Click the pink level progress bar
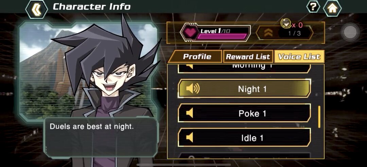The height and width of the screenshot is (167, 367). [222, 36]
